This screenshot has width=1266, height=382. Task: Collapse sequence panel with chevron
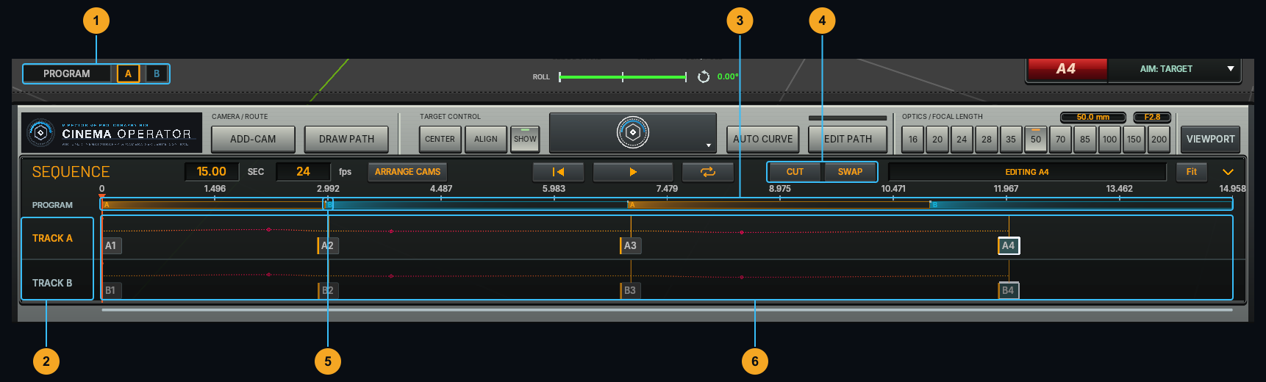click(1228, 172)
